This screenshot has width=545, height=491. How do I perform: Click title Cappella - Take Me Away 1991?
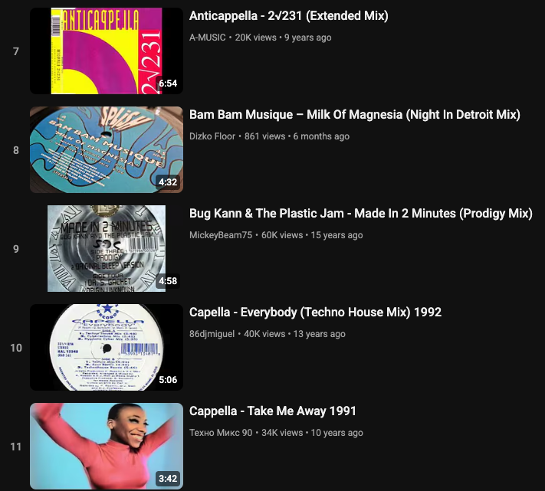click(273, 411)
